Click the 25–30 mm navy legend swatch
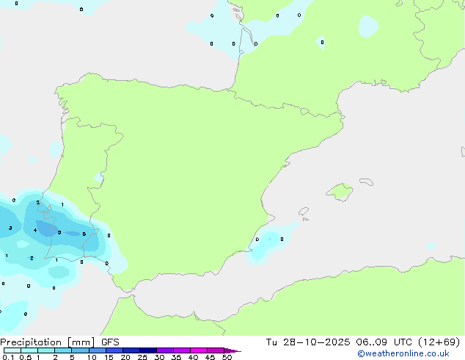Image resolution: width=465 pixels, height=360 pixels. [x=148, y=350]
